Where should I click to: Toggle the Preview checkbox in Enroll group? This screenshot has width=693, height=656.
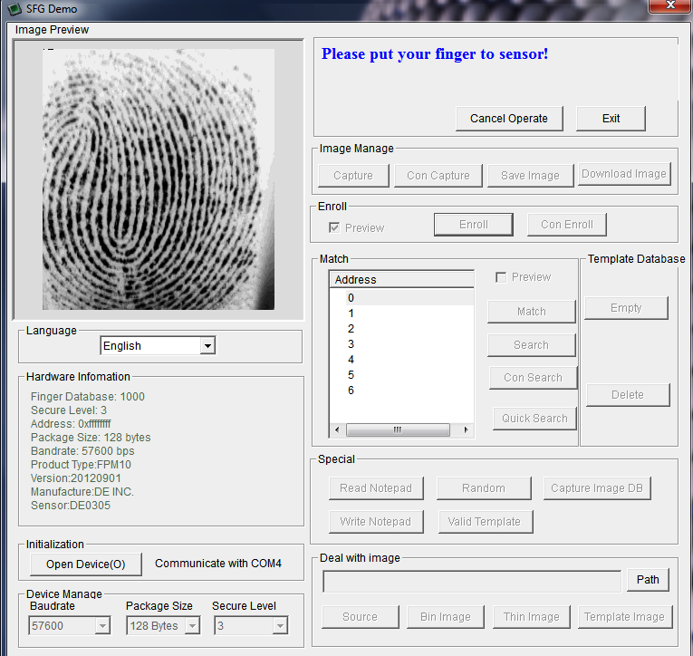tap(334, 227)
